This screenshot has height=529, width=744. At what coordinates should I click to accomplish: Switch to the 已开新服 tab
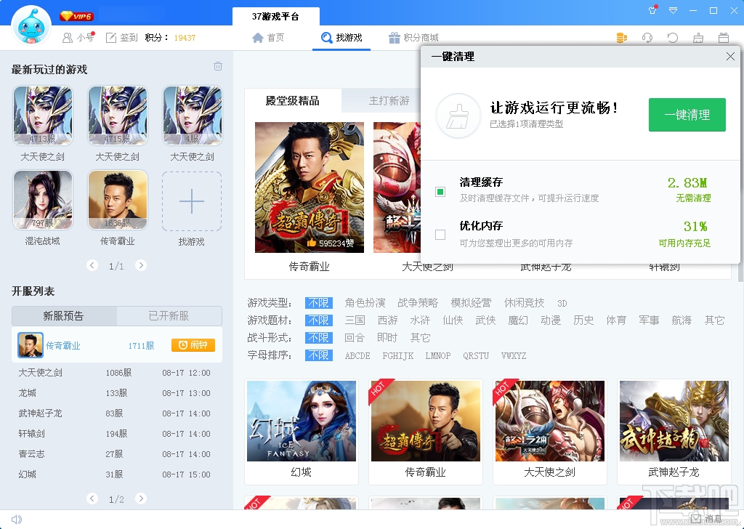coord(169,316)
